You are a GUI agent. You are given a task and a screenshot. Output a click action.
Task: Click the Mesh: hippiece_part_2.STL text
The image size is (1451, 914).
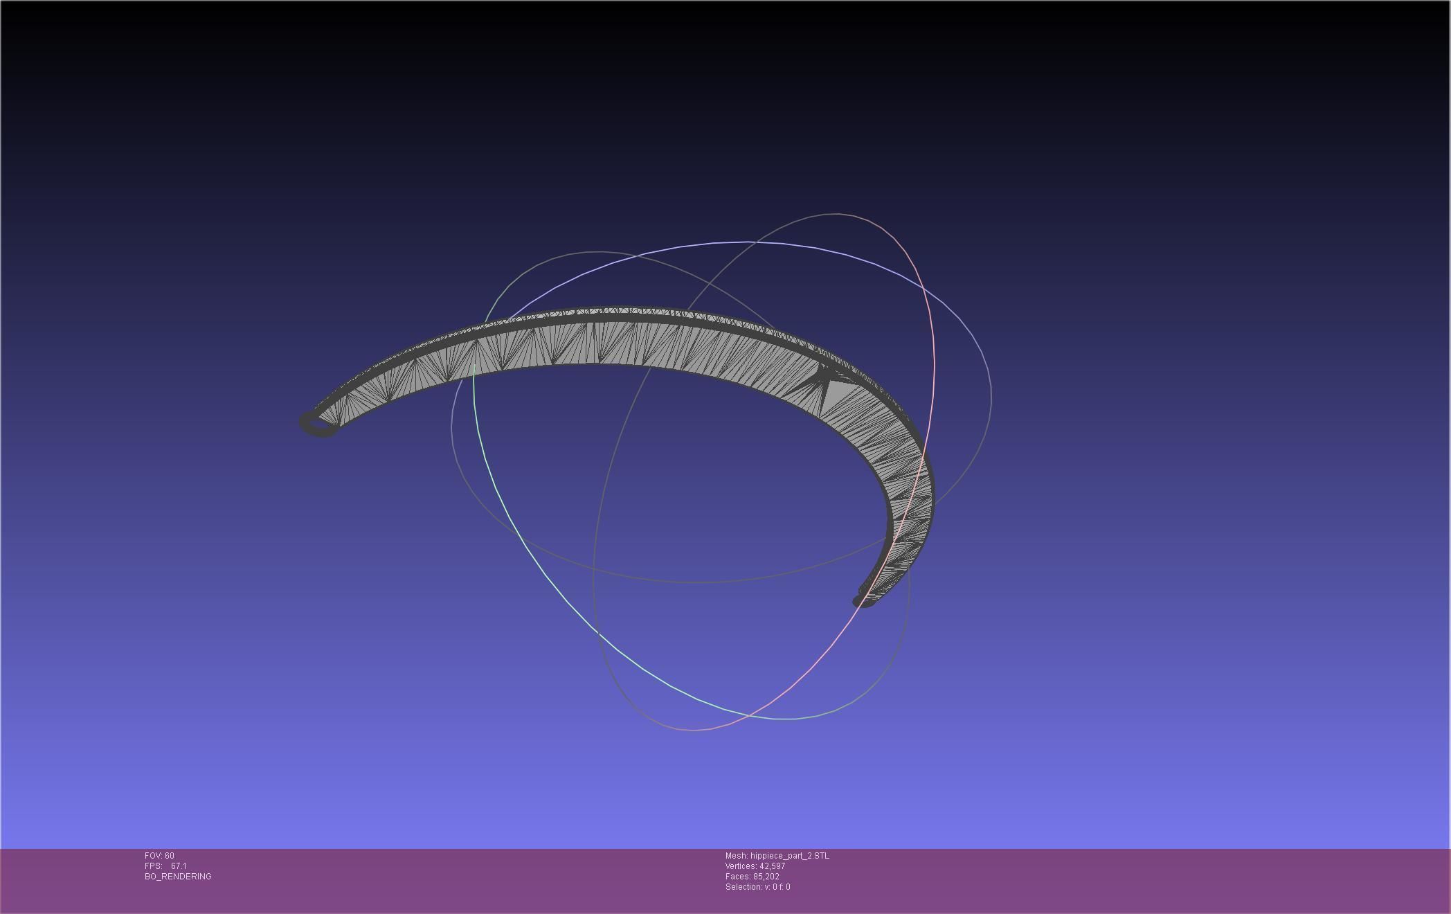[x=777, y=856]
